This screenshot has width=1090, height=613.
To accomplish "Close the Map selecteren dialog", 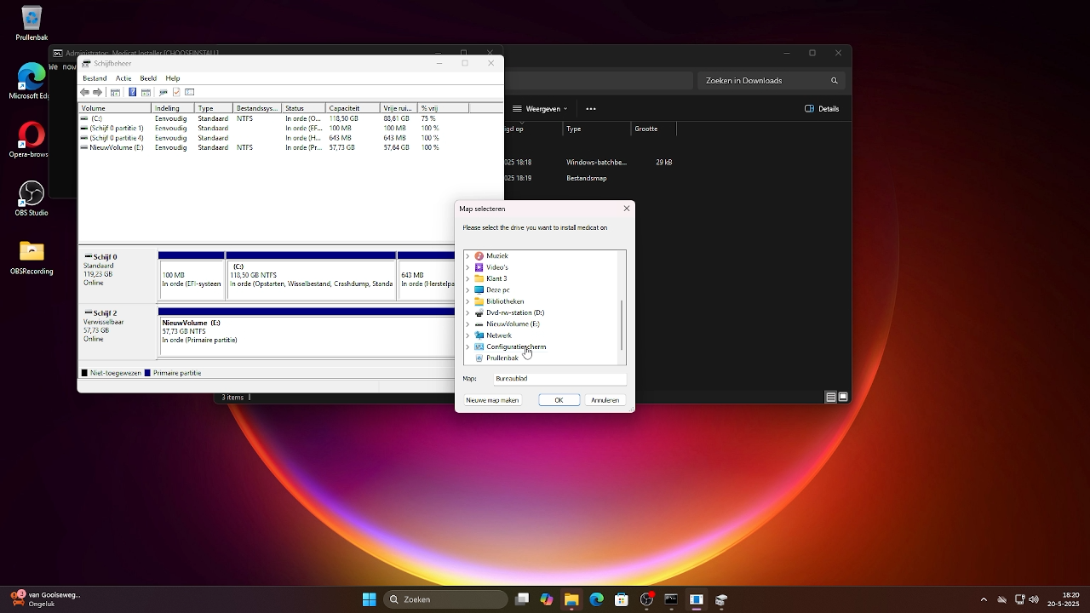I will point(627,209).
